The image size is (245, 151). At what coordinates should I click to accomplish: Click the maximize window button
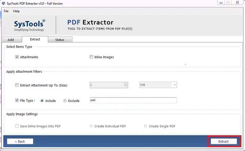pyautogui.click(x=228, y=2)
